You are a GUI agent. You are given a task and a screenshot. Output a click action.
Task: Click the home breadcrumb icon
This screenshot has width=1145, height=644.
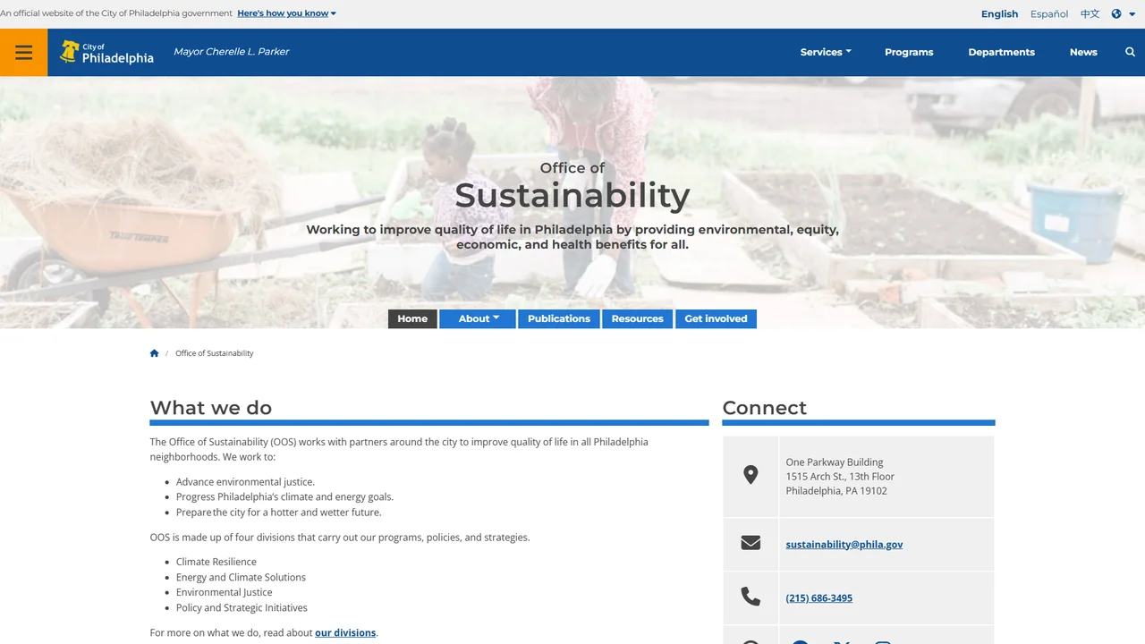[x=154, y=353]
